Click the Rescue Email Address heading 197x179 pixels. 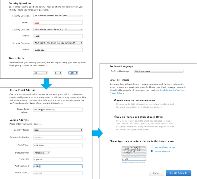(22, 90)
